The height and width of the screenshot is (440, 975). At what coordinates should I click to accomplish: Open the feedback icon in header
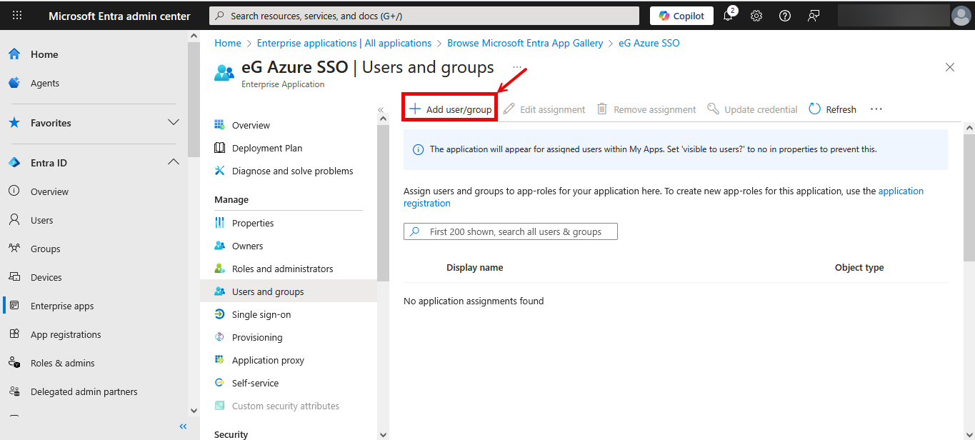(x=814, y=16)
